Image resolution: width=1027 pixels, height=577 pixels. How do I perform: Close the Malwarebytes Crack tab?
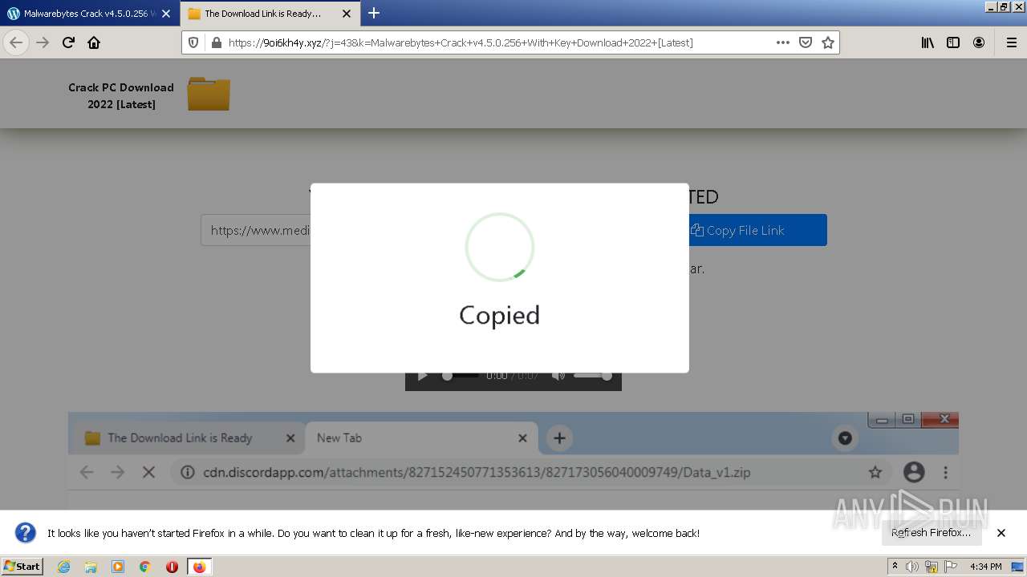(166, 14)
